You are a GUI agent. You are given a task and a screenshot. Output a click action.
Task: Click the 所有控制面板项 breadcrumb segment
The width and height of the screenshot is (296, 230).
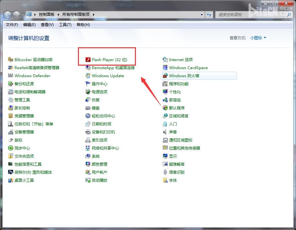[76, 14]
